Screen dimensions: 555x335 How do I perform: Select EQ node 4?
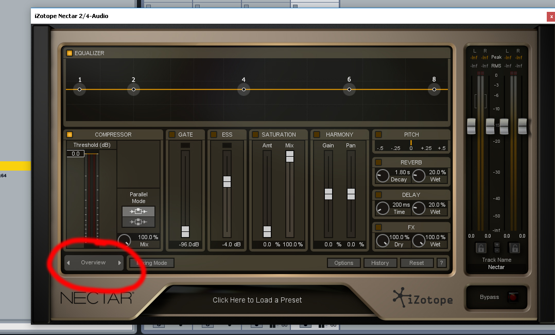(x=244, y=89)
